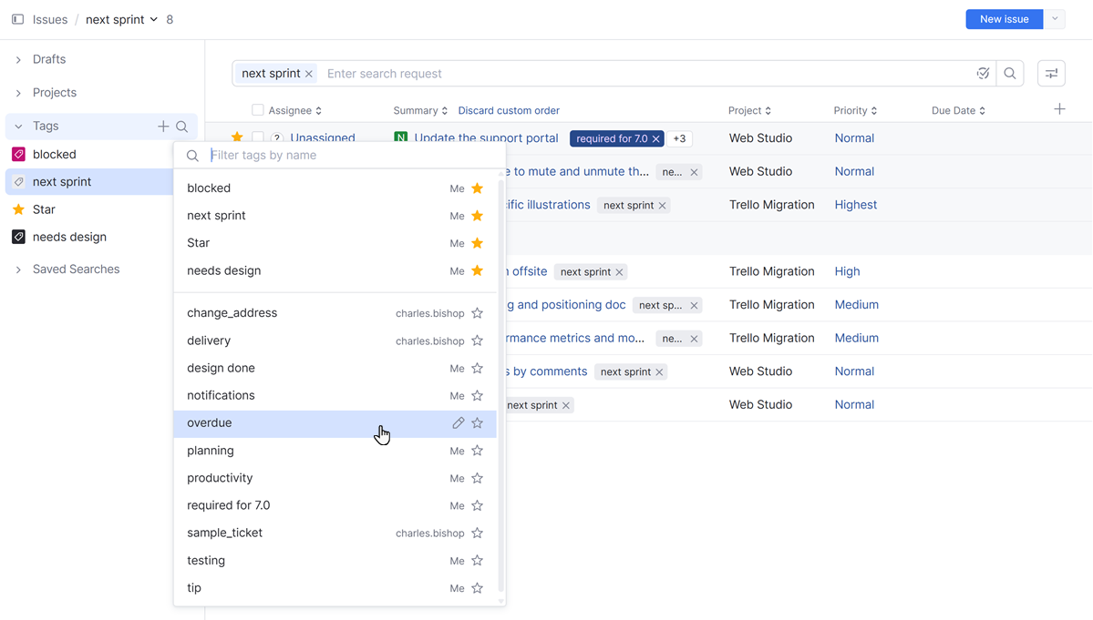Unstar the blocked tag in the dropdown
This screenshot has height=620, width=1093.
pos(476,188)
